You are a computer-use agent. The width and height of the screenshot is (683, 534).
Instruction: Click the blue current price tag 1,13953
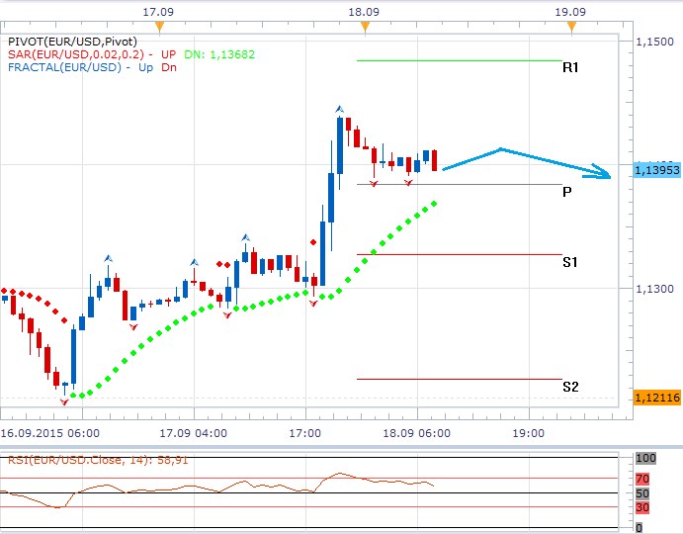(655, 170)
